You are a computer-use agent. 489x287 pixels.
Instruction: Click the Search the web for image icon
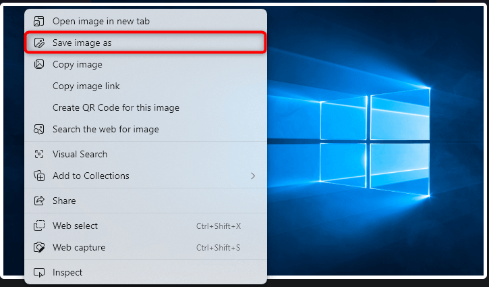(39, 129)
